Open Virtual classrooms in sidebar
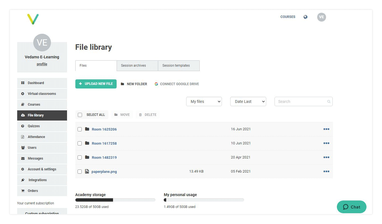This screenshot has width=382, height=224. click(42, 94)
